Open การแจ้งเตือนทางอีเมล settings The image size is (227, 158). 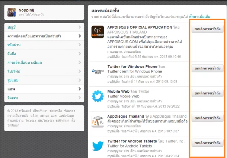44,62
